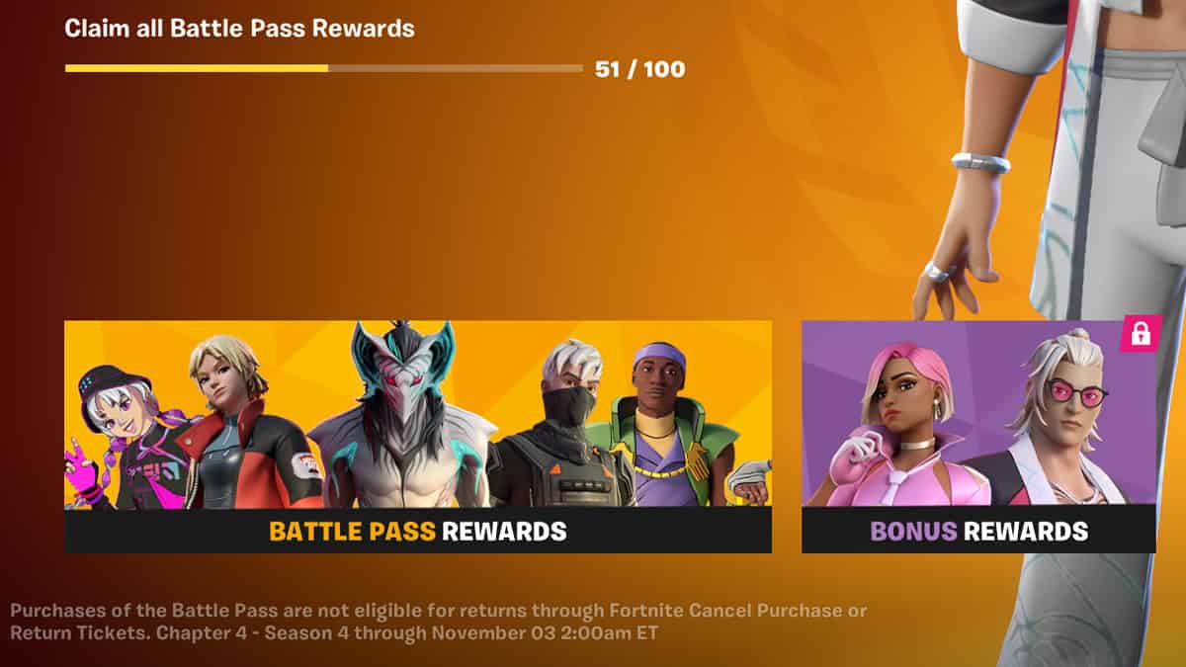
Task: Click the silver bracelet on the character's wrist
Action: click(980, 162)
